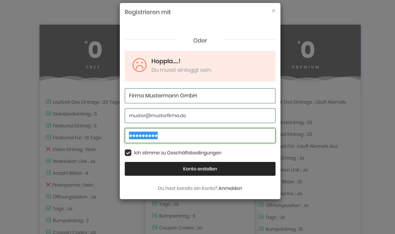Viewport: 395px width, 234px height.
Task: Open the Anmelden login link
Action: pyautogui.click(x=230, y=188)
